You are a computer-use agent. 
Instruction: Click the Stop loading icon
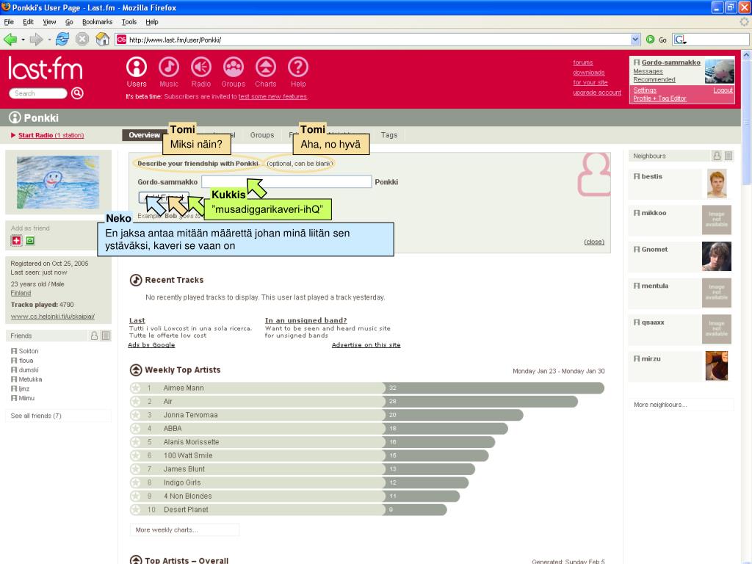click(x=82, y=40)
